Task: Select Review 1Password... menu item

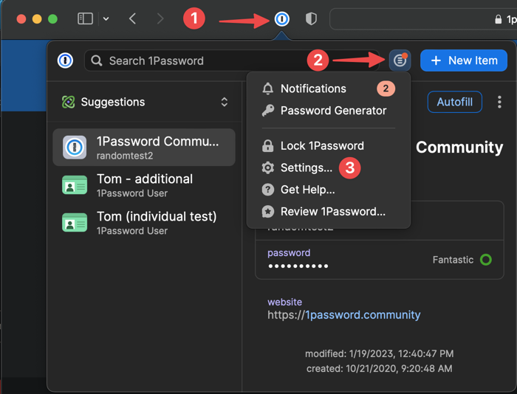Action: coord(332,212)
